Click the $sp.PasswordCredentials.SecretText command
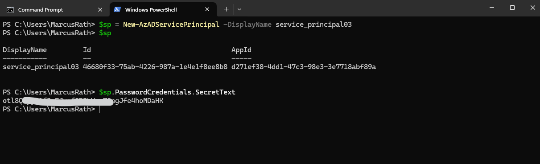Image resolution: width=540 pixels, height=164 pixels. [x=167, y=92]
